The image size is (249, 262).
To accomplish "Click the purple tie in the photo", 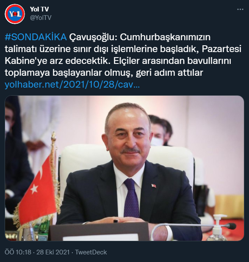I will (x=131, y=198).
